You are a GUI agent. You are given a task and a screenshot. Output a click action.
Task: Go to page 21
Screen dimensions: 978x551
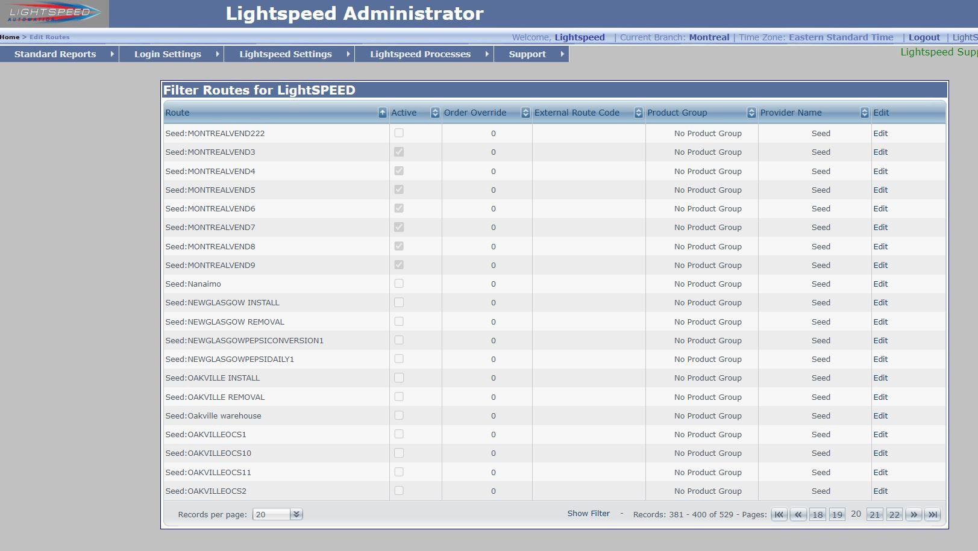point(875,514)
